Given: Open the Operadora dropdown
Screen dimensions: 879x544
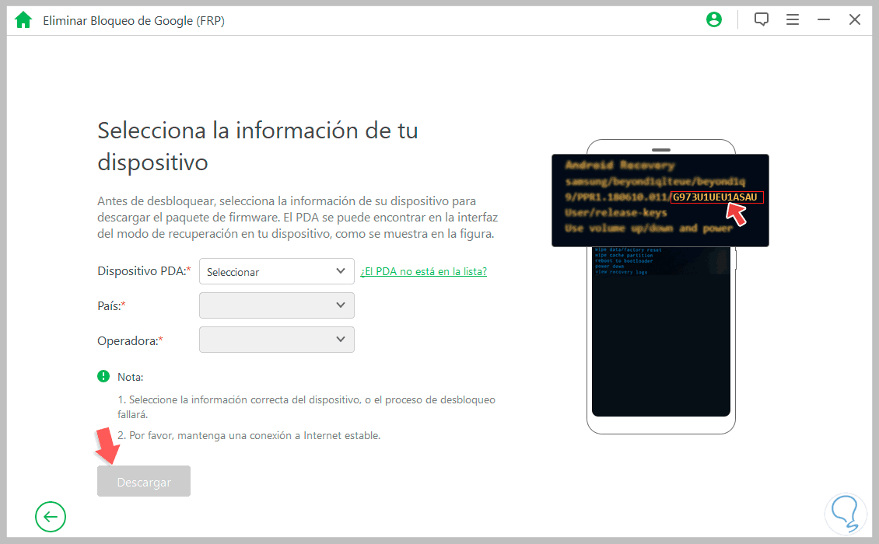Looking at the screenshot, I should pos(276,340).
